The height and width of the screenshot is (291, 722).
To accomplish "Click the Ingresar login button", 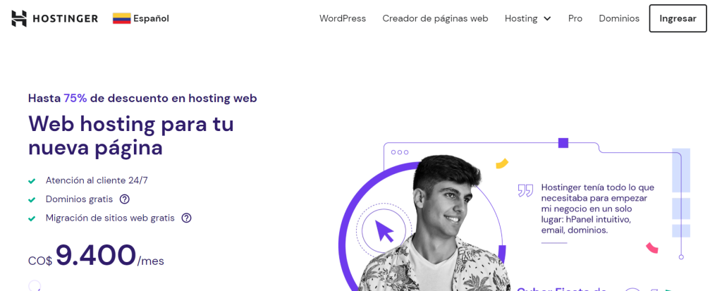I will [678, 18].
